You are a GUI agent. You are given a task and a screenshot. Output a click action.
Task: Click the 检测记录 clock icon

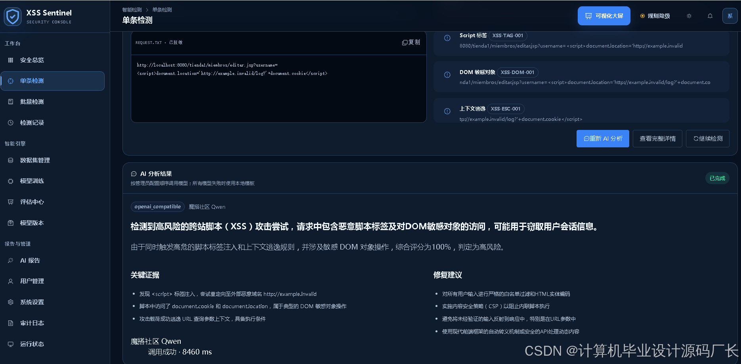point(11,123)
